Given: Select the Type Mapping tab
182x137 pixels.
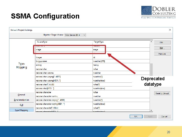Looking at the screenshot, I should 21,110.
